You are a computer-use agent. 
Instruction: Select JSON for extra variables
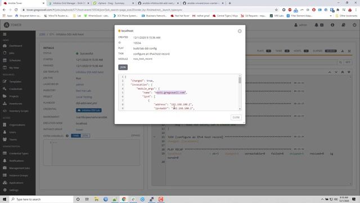tap(85, 136)
